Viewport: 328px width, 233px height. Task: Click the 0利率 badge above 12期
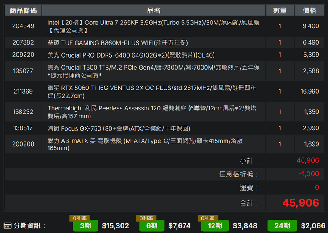(x=208, y=218)
